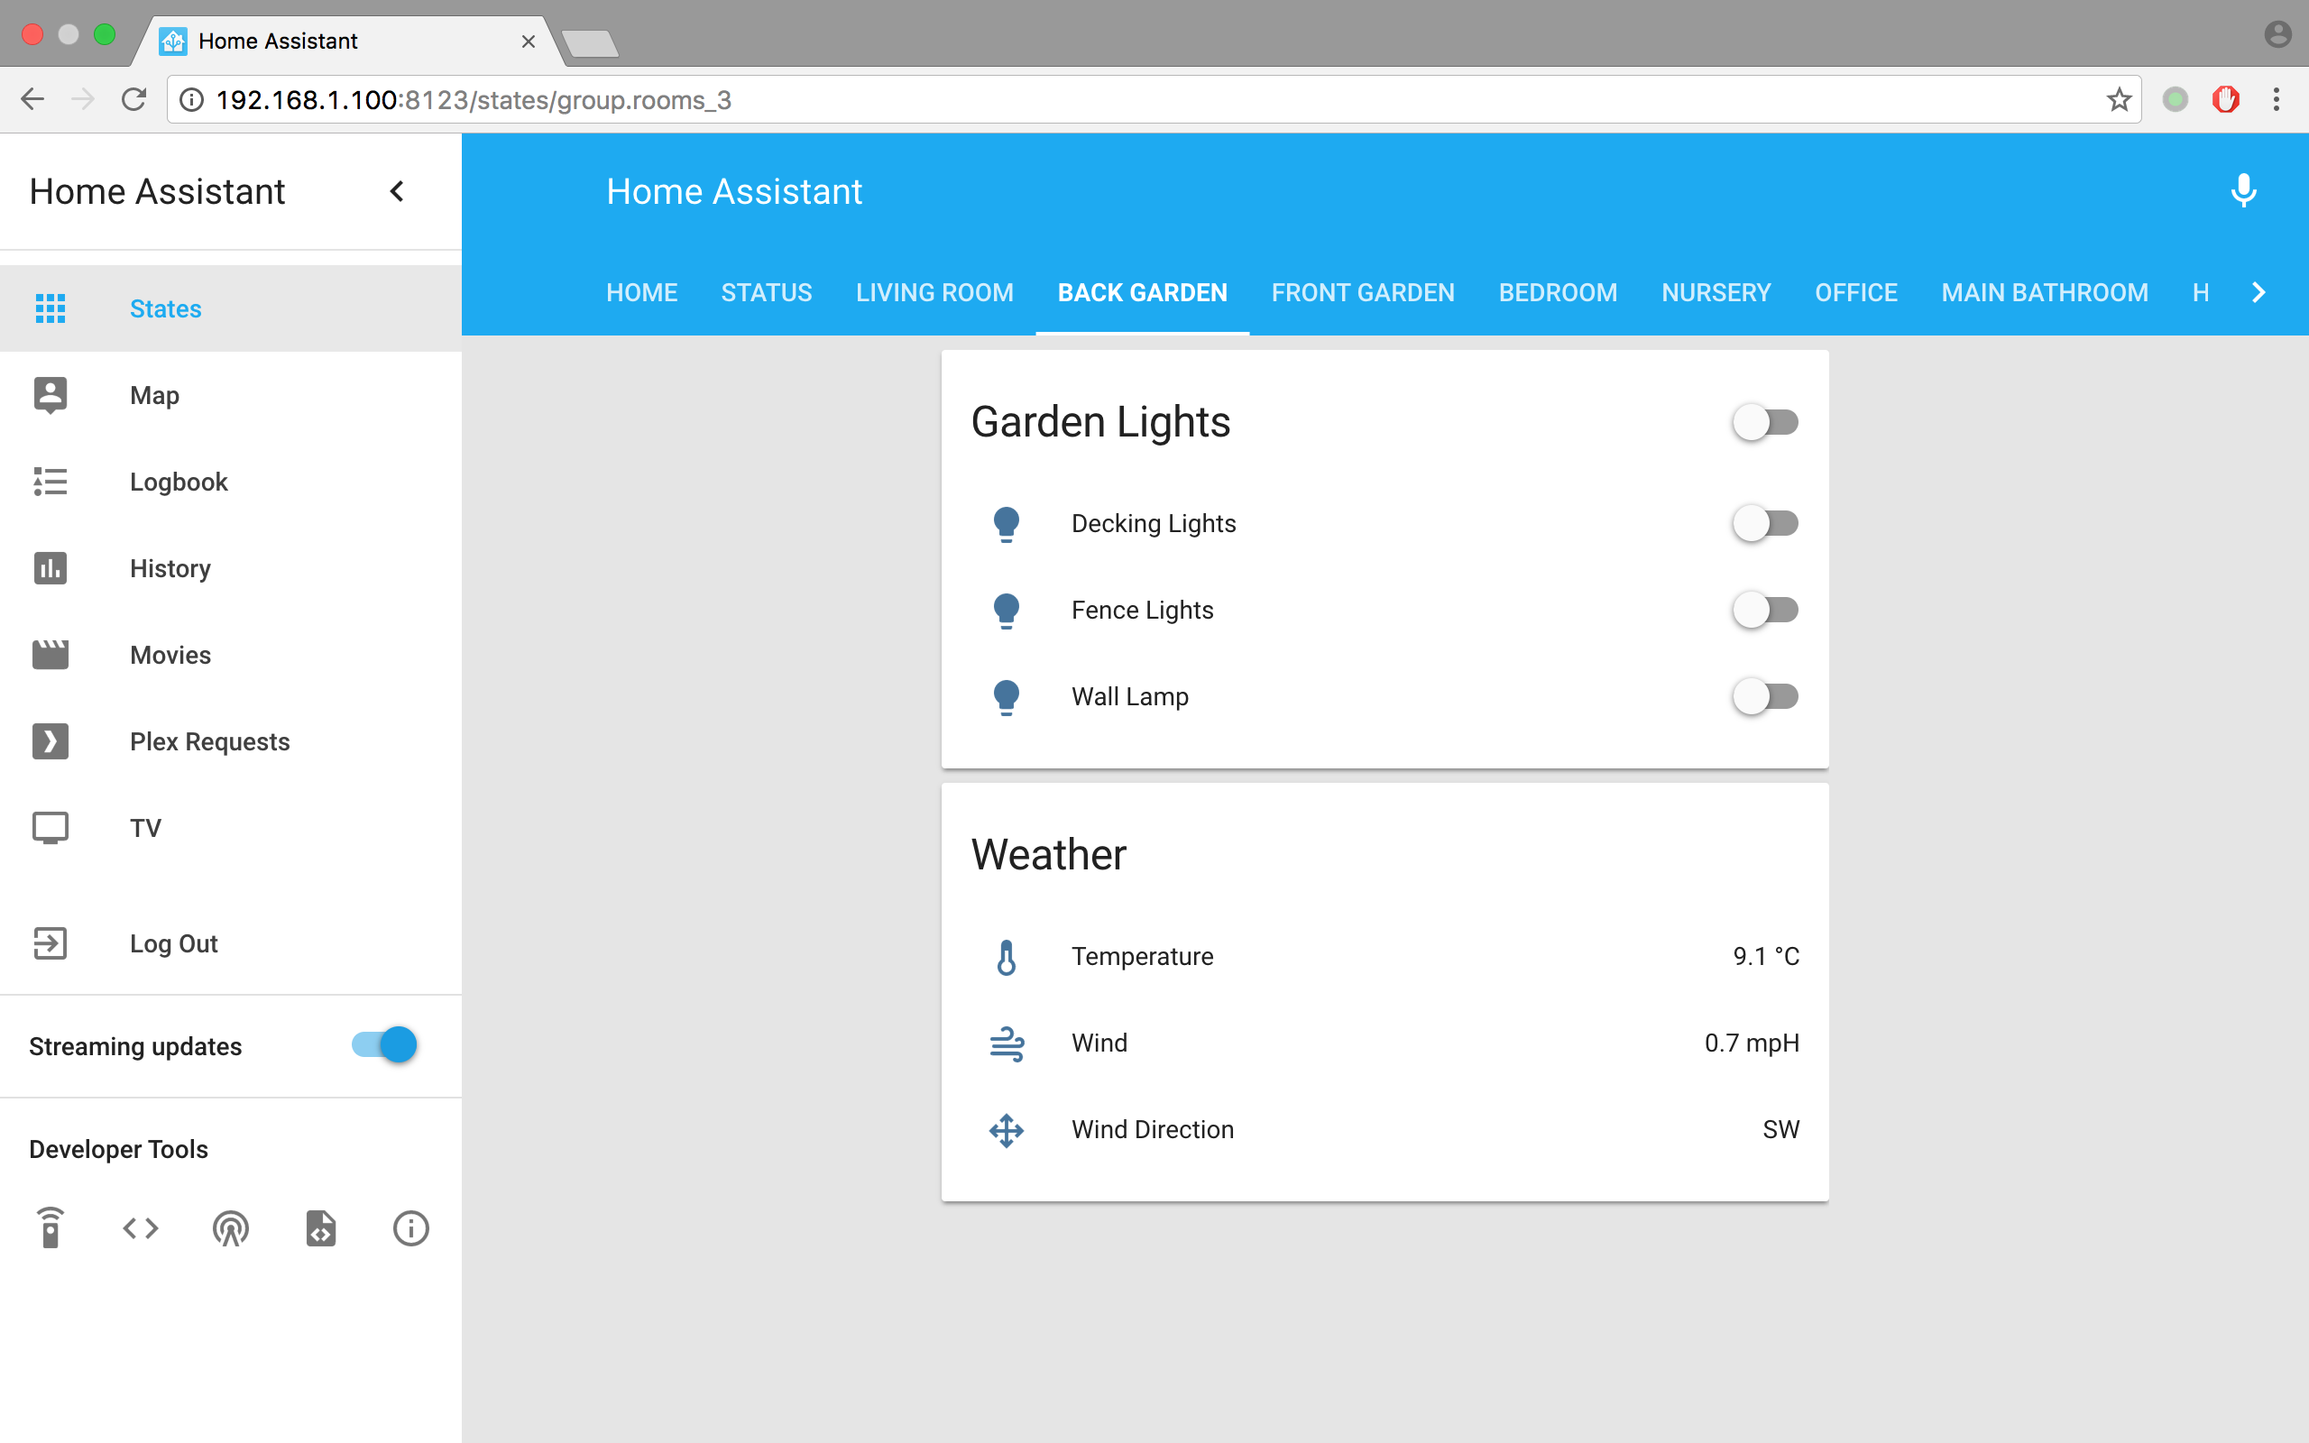Click the microphone voice command icon
Viewport: 2309px width, 1443px height.
pos(2243,191)
